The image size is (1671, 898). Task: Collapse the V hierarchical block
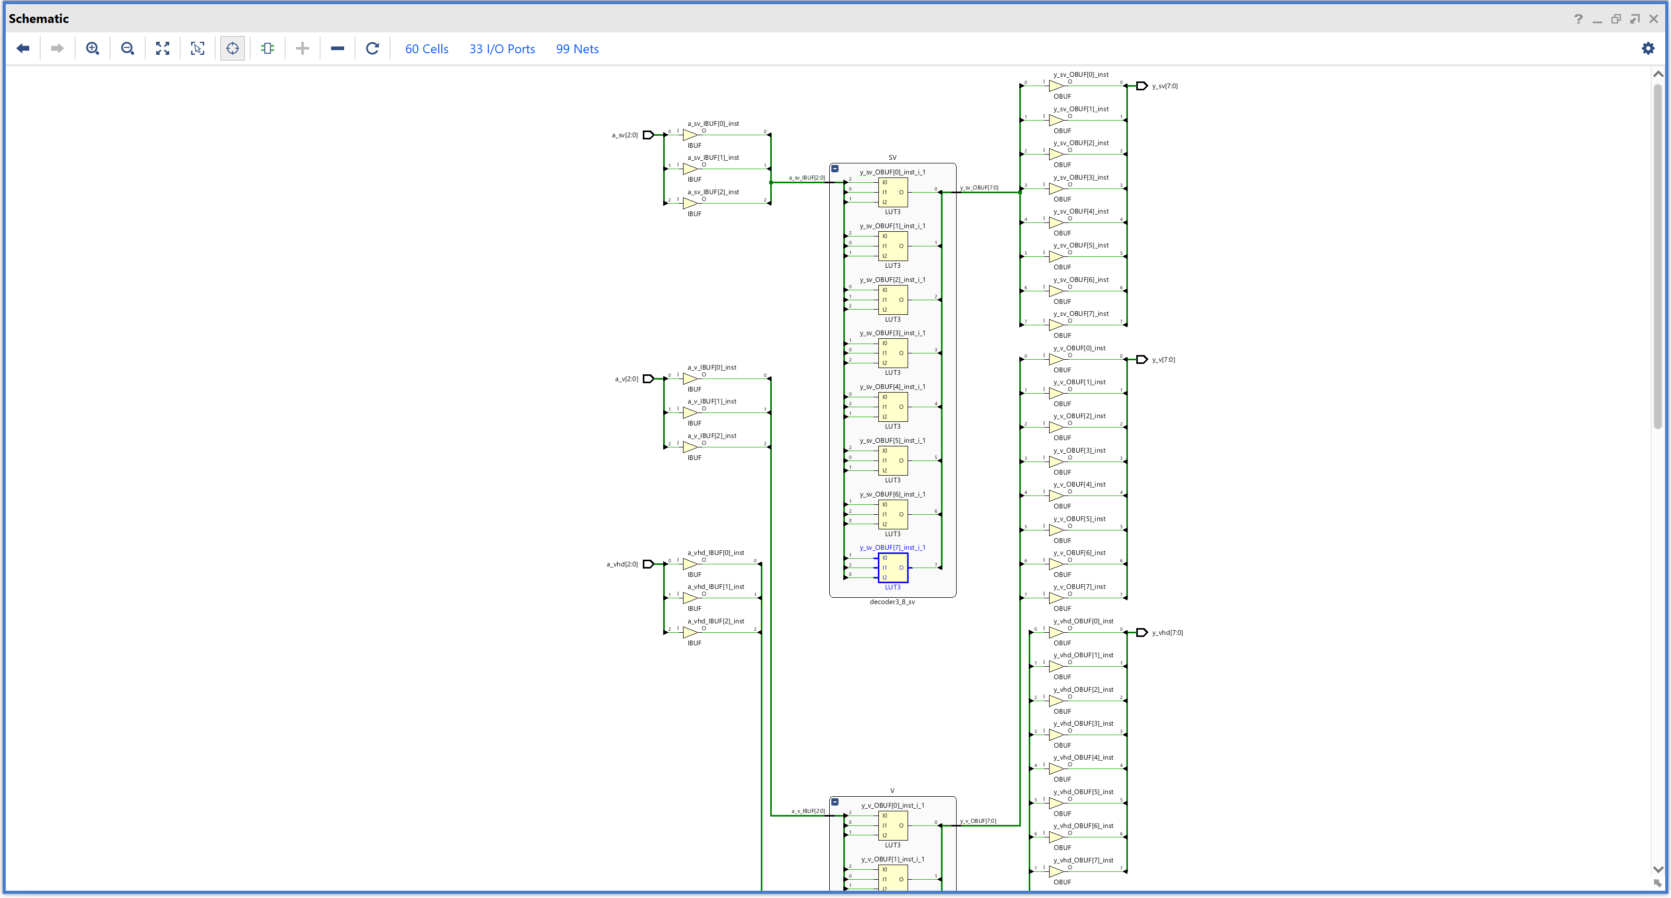[x=835, y=802]
